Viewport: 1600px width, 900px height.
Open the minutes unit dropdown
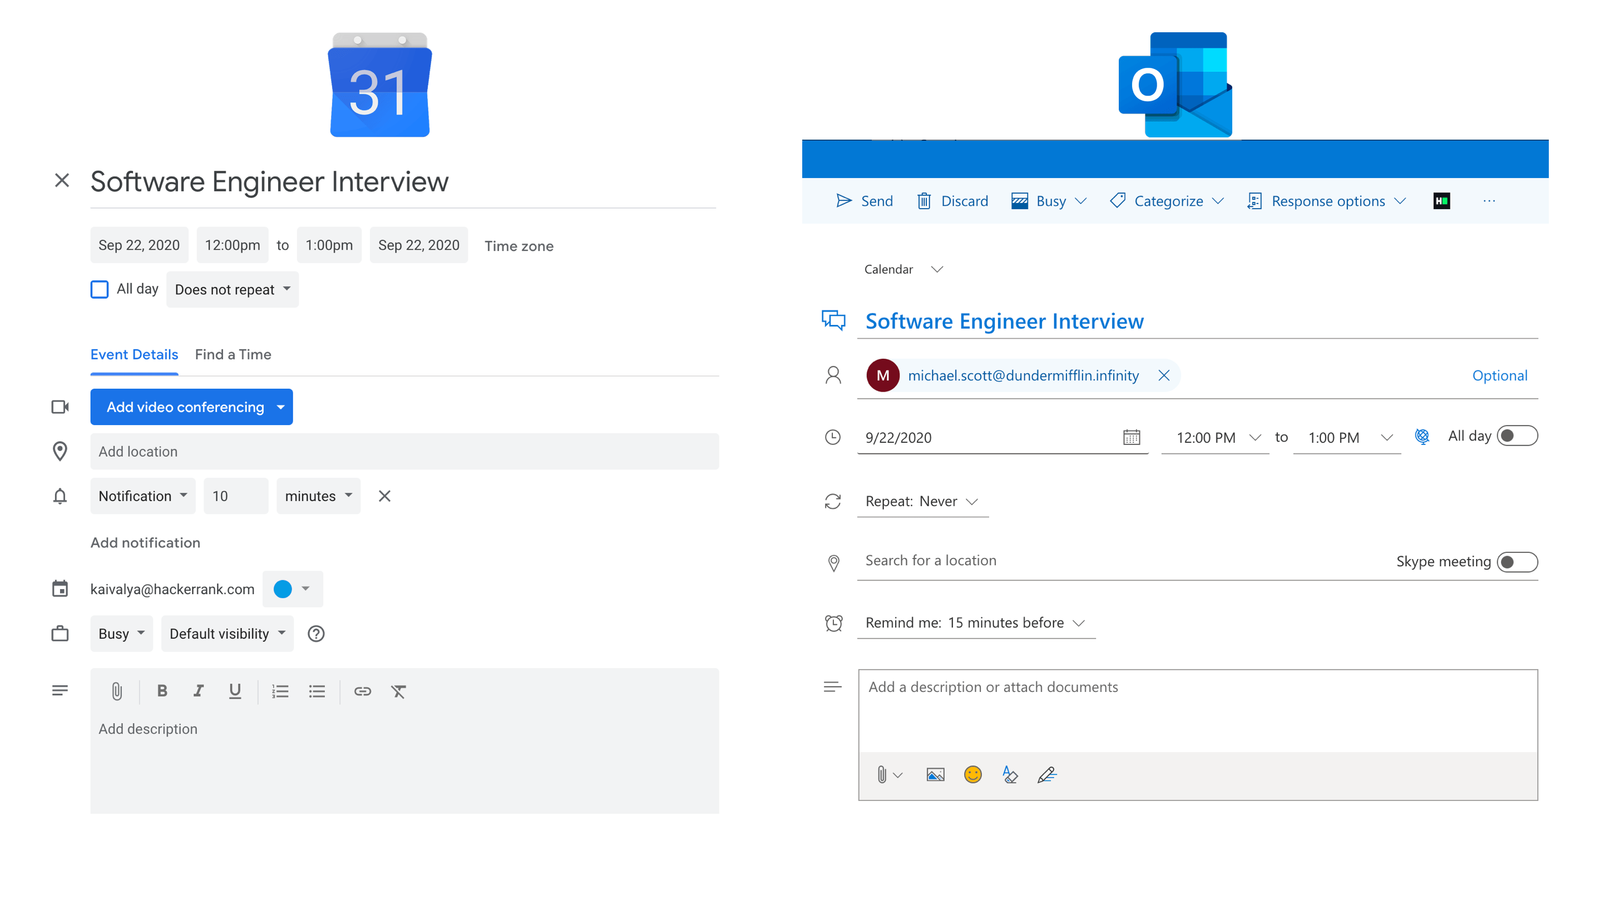tap(318, 496)
